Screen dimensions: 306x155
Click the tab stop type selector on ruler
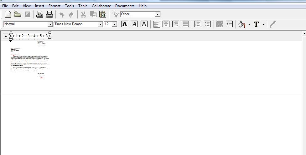pos(5,36)
